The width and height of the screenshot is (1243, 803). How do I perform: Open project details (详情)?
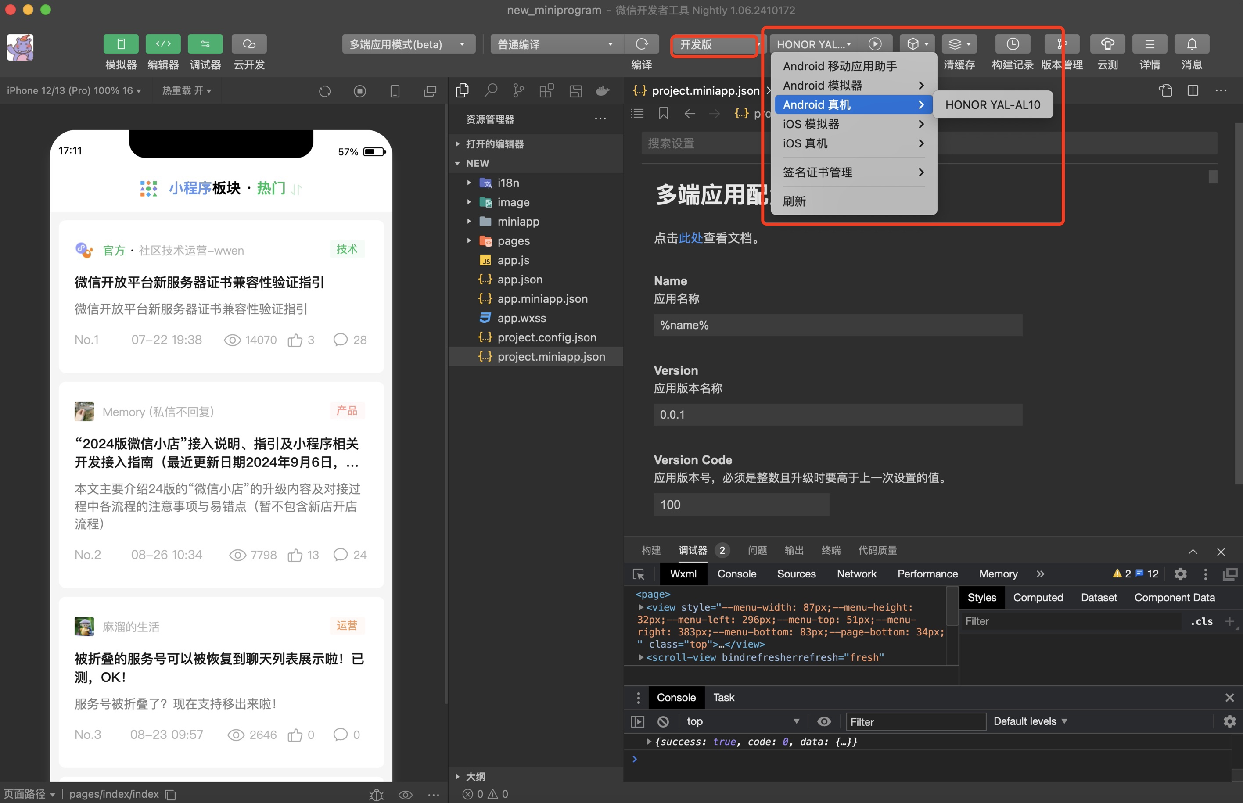tap(1149, 44)
